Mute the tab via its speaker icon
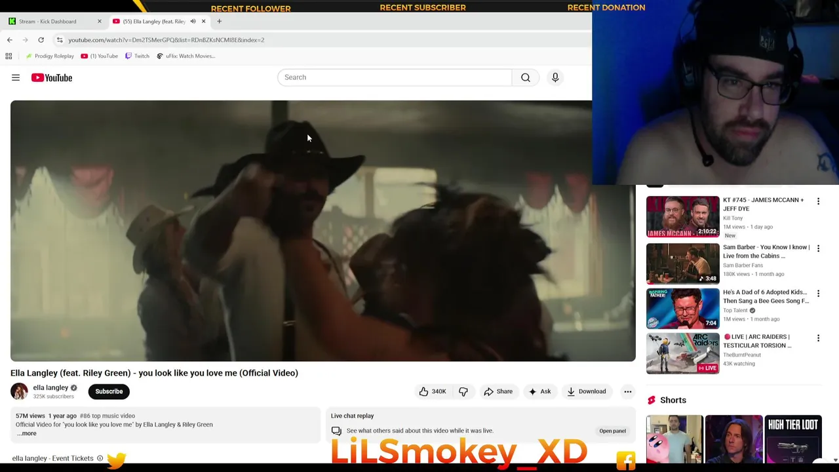839x472 pixels. pyautogui.click(x=193, y=21)
